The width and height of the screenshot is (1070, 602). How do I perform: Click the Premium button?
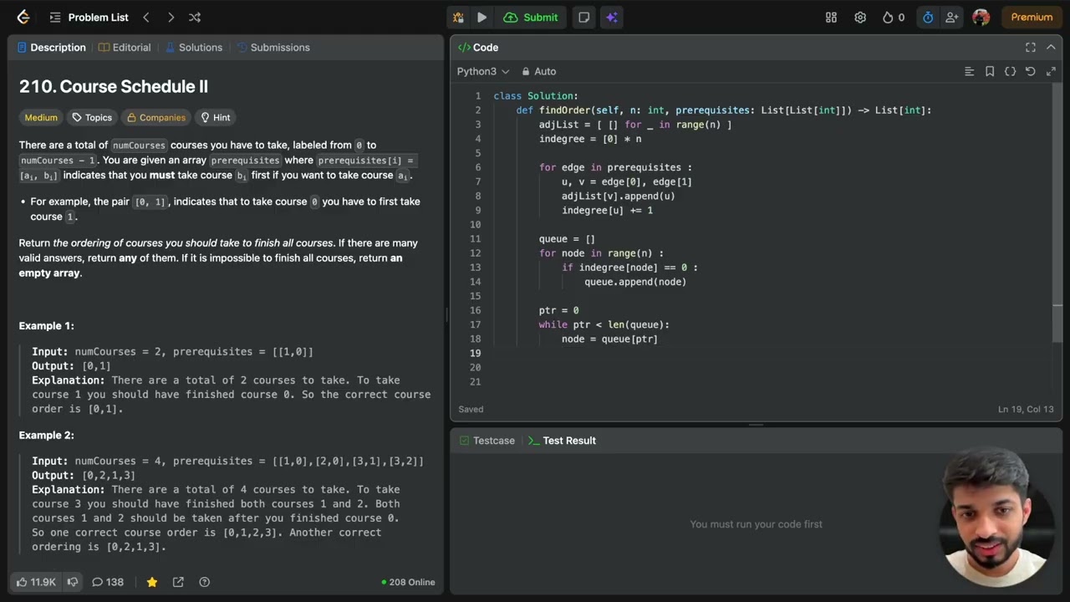pyautogui.click(x=1032, y=17)
